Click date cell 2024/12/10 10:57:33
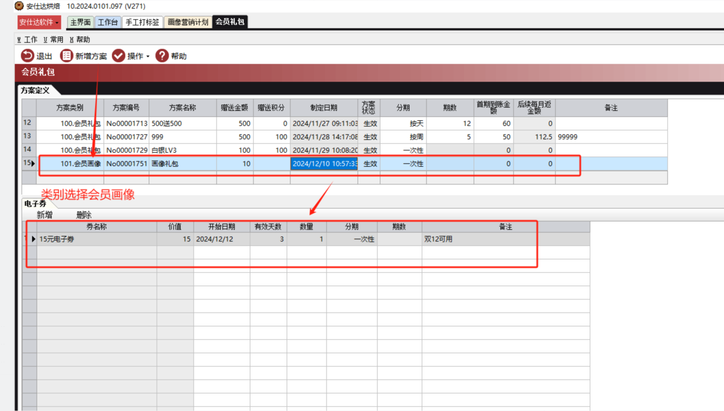Image resolution: width=724 pixels, height=411 pixels. (324, 164)
